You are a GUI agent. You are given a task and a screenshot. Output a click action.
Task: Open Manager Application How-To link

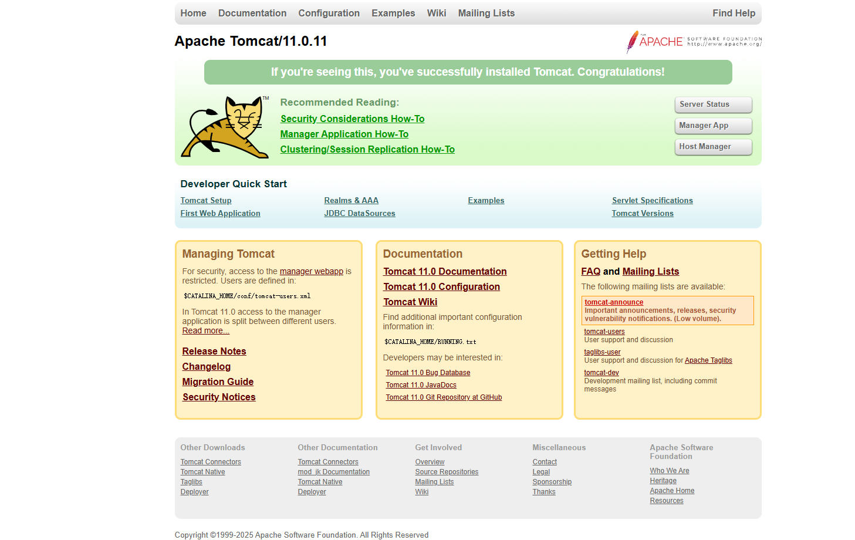click(344, 134)
